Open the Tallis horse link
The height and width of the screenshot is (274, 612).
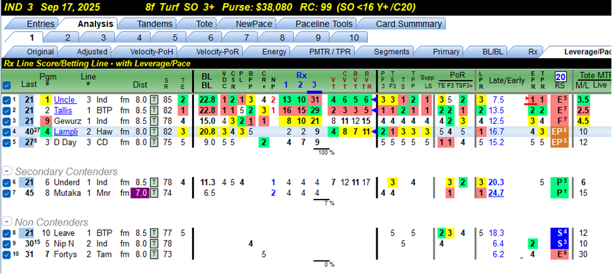pos(63,110)
